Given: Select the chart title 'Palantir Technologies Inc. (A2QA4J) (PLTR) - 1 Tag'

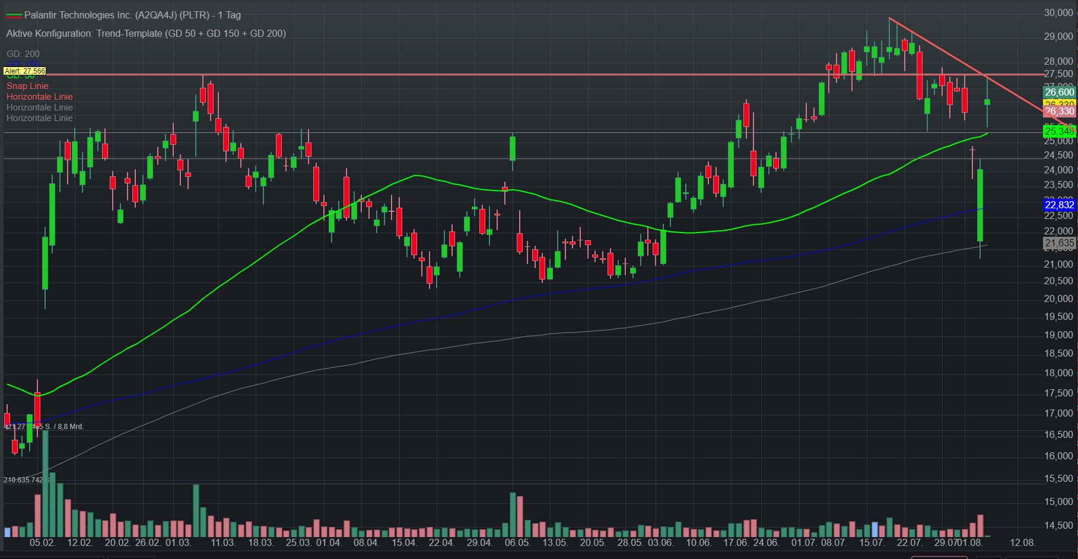Looking at the screenshot, I should pos(132,15).
